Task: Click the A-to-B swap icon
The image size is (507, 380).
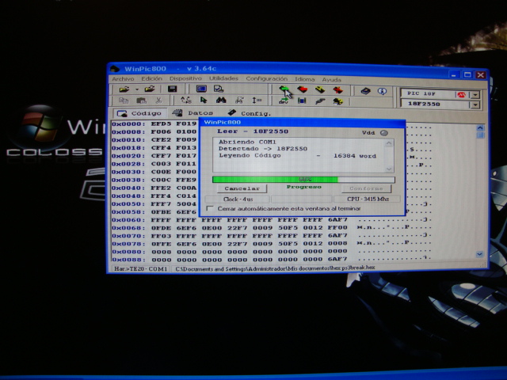Action: click(186, 101)
